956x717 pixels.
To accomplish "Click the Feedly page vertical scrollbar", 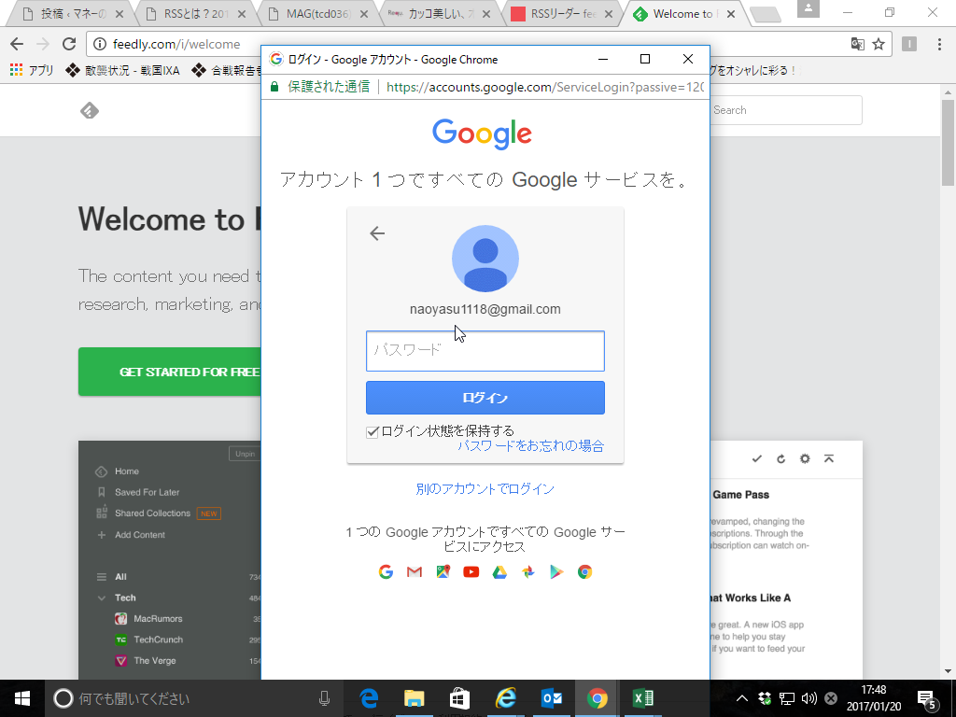I will (x=948, y=144).
